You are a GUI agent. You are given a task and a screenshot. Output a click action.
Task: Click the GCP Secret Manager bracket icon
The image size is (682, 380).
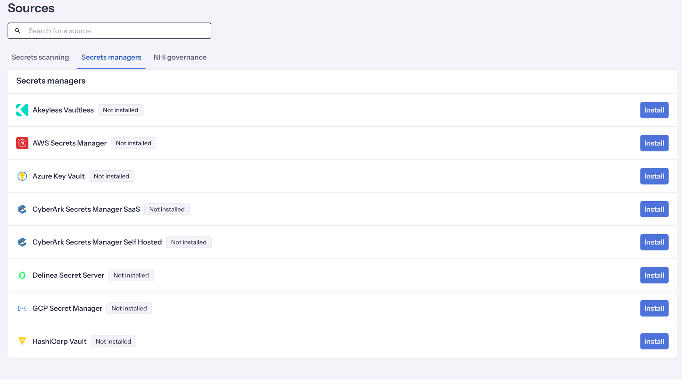[22, 308]
